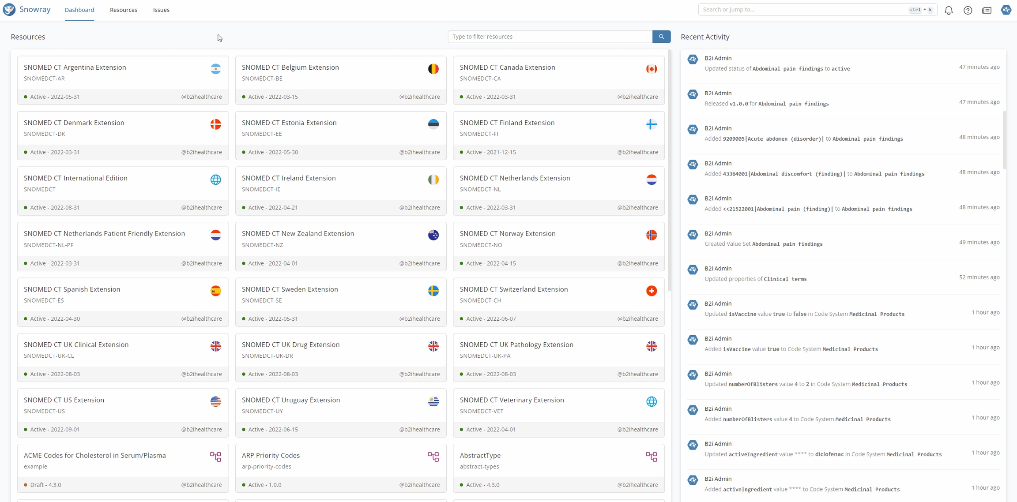Click the notifications bell icon

(x=949, y=10)
